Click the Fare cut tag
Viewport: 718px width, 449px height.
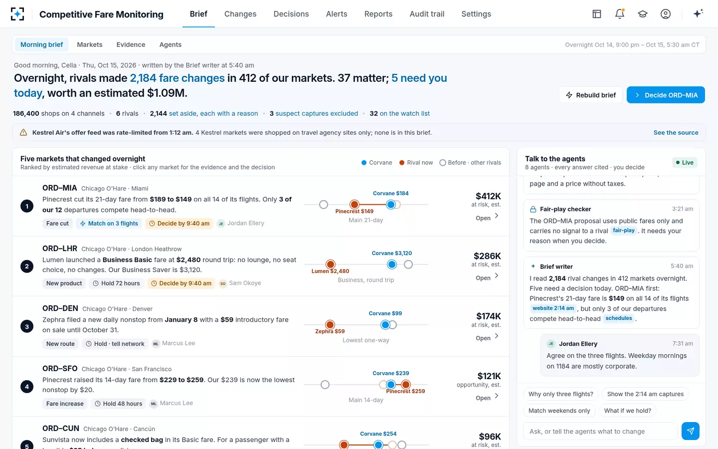pos(57,224)
